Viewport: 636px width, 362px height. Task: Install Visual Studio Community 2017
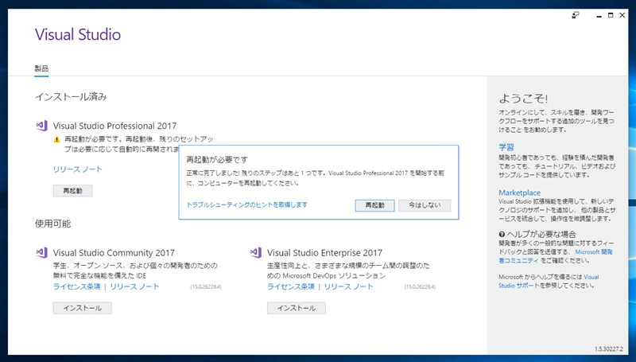pyautogui.click(x=83, y=308)
